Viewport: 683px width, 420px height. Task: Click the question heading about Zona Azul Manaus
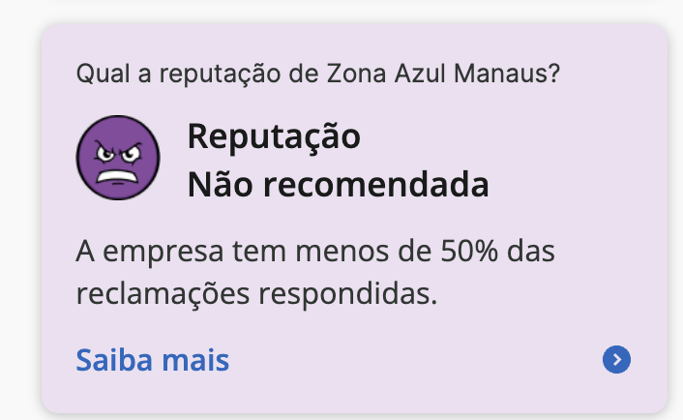(x=317, y=75)
